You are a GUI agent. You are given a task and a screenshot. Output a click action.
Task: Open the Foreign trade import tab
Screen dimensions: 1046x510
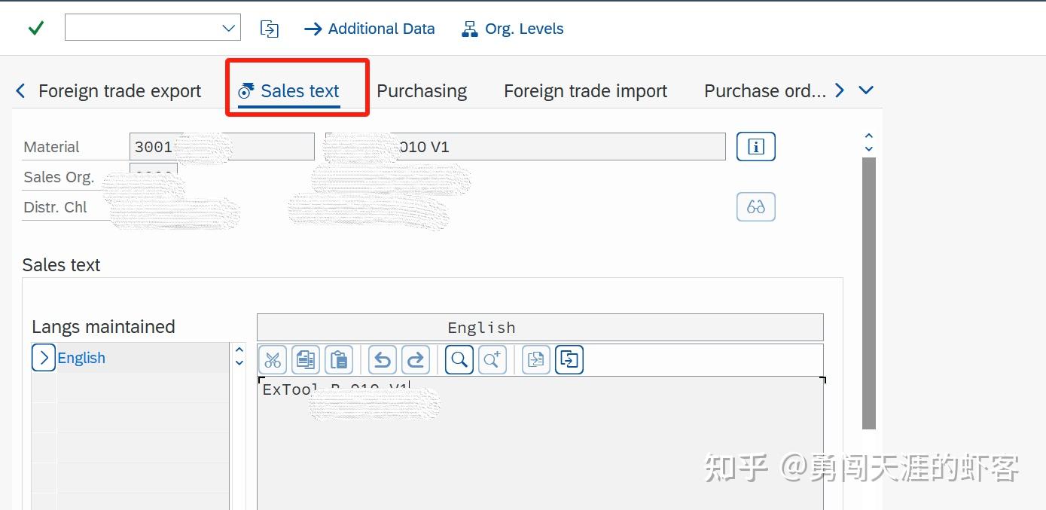coord(585,90)
